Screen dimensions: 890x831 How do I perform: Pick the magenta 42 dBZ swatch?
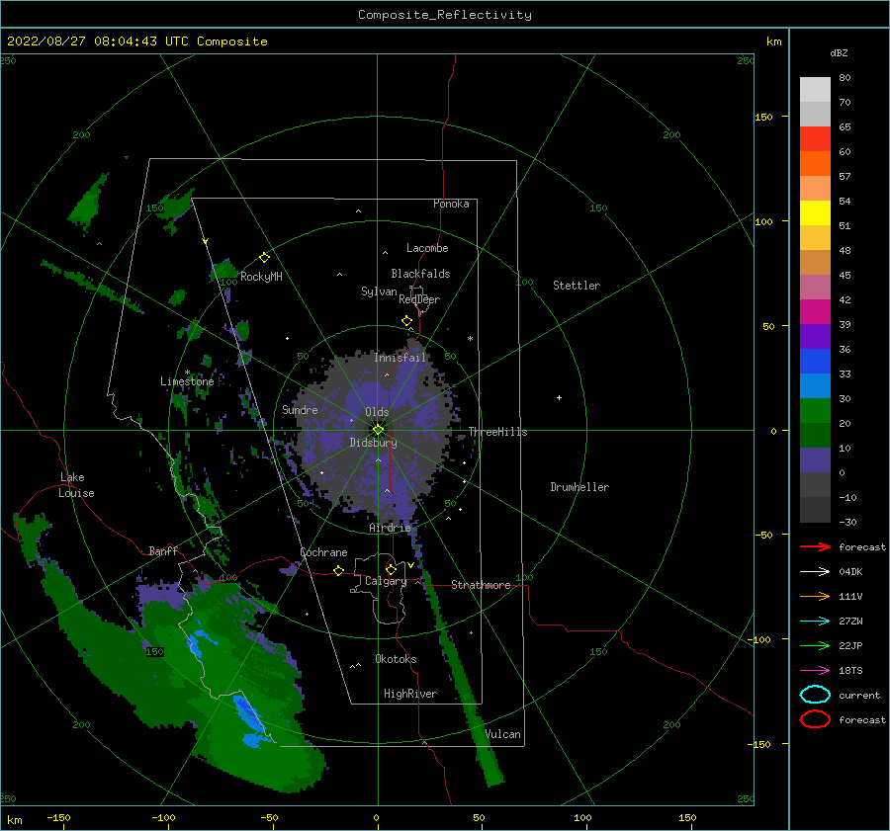pos(815,311)
